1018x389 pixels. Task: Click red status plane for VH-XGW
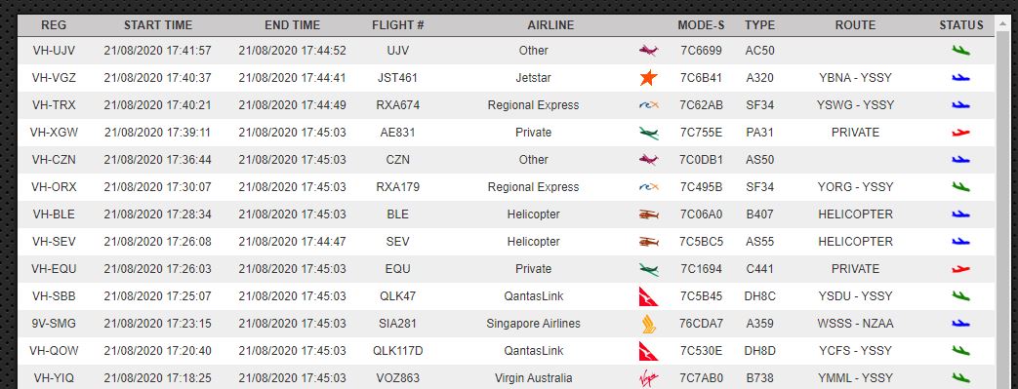click(x=960, y=133)
